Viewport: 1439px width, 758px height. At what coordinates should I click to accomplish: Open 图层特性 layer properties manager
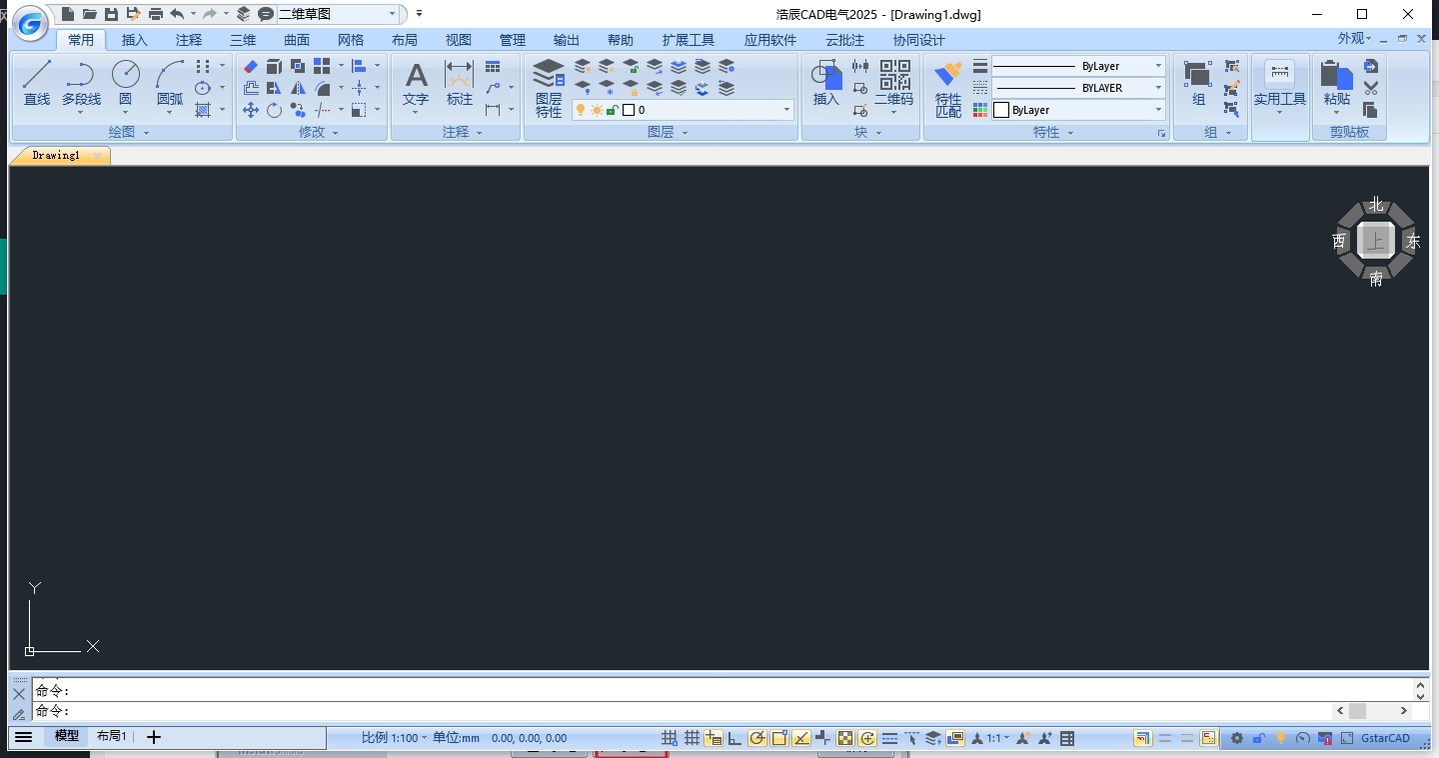tap(549, 88)
